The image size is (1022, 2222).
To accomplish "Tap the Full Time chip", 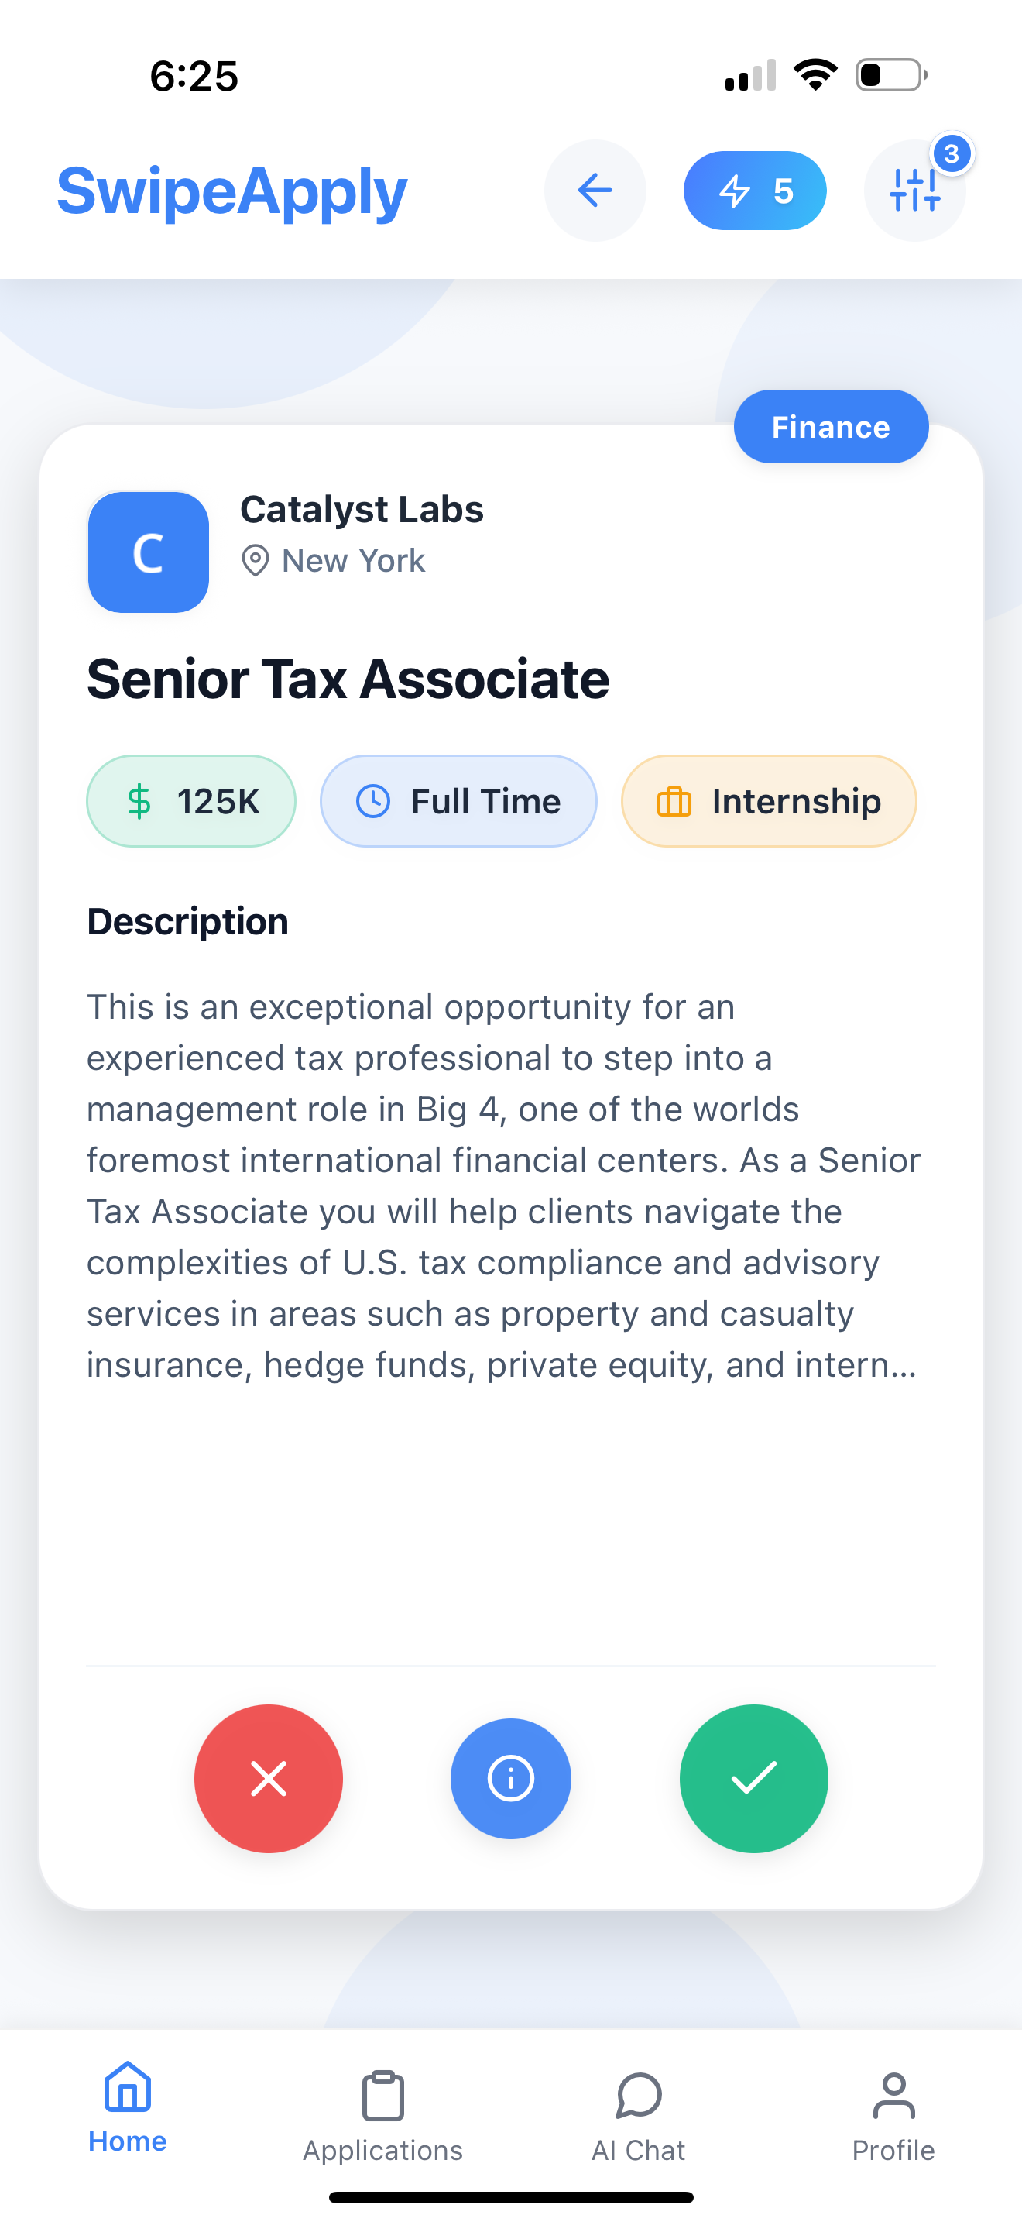I will tap(458, 801).
